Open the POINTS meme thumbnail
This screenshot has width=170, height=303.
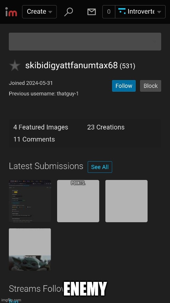[x=78, y=201]
